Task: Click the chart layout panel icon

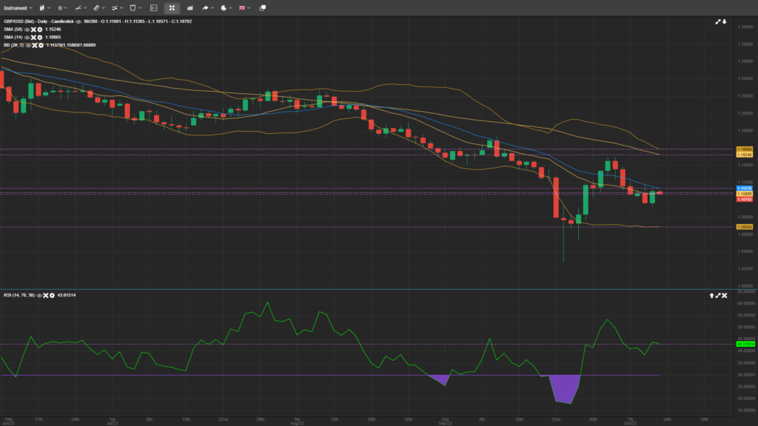Action: tap(153, 8)
